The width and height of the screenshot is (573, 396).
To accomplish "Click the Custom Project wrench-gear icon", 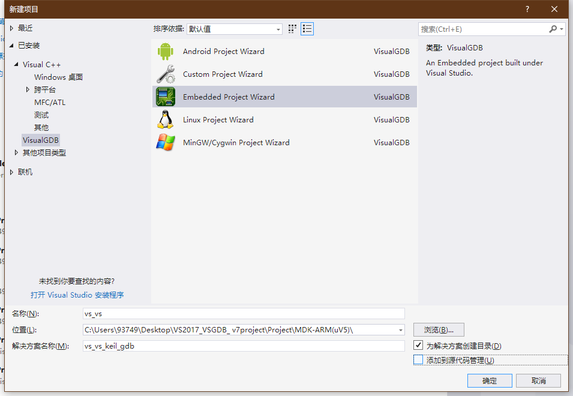I will 165,74.
